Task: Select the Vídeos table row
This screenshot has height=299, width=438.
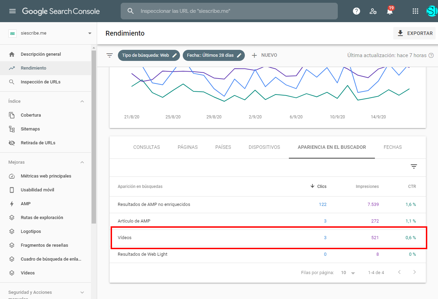Action: click(267, 238)
